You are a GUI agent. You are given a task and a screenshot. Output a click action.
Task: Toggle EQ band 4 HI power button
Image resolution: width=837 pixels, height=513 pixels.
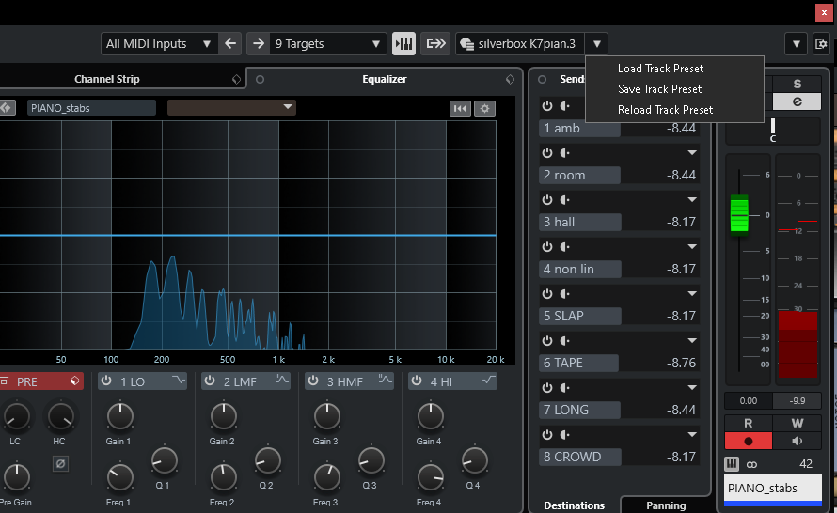pyautogui.click(x=417, y=381)
